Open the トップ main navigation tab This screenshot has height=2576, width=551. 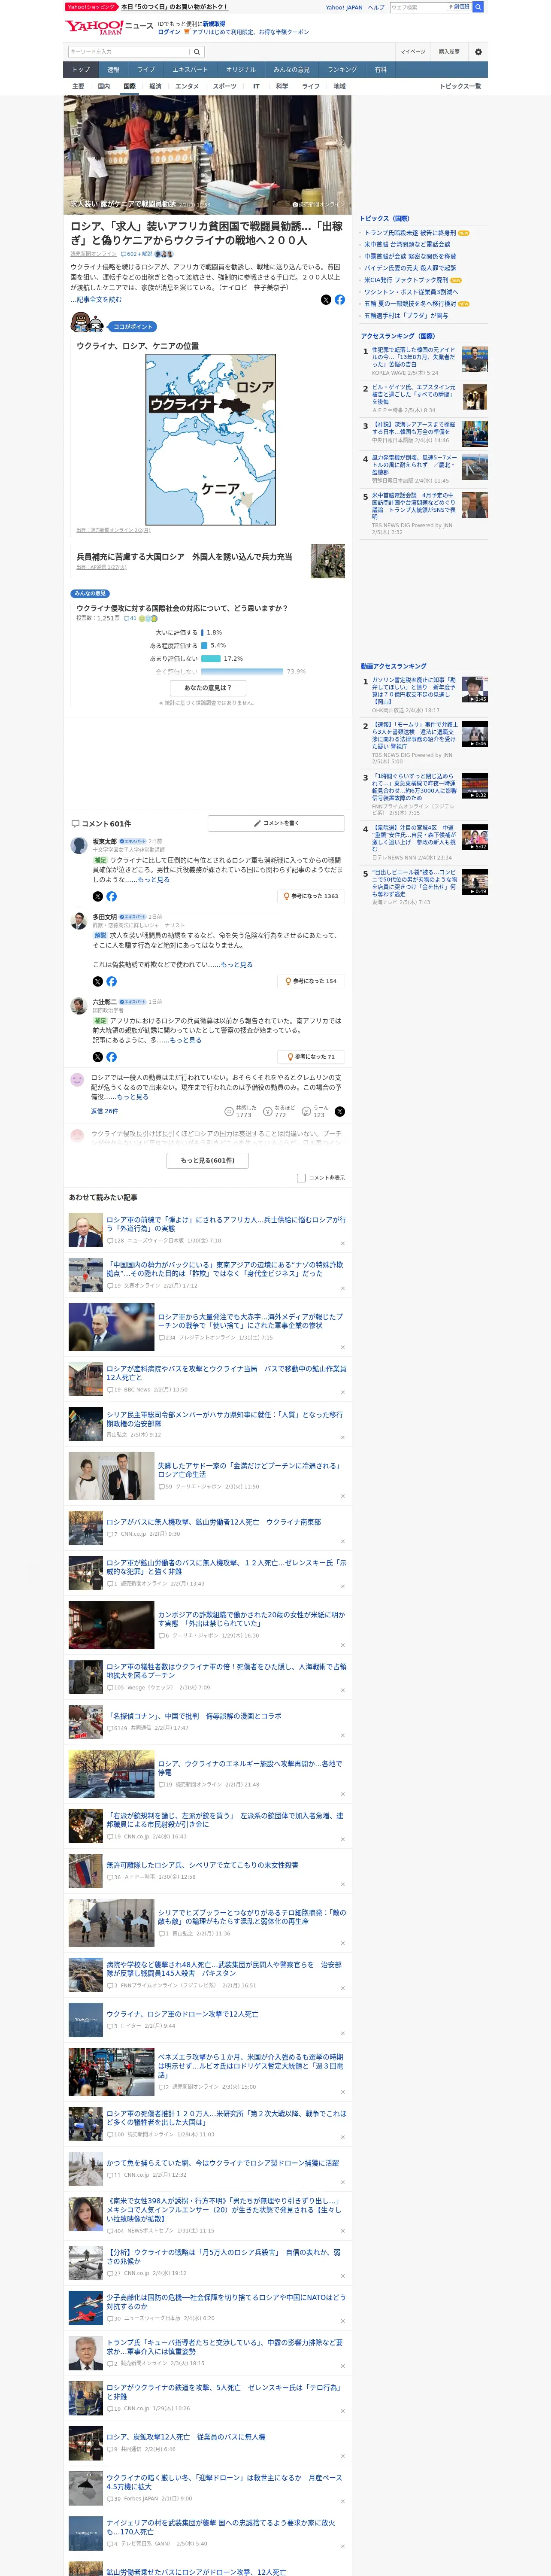(x=81, y=70)
